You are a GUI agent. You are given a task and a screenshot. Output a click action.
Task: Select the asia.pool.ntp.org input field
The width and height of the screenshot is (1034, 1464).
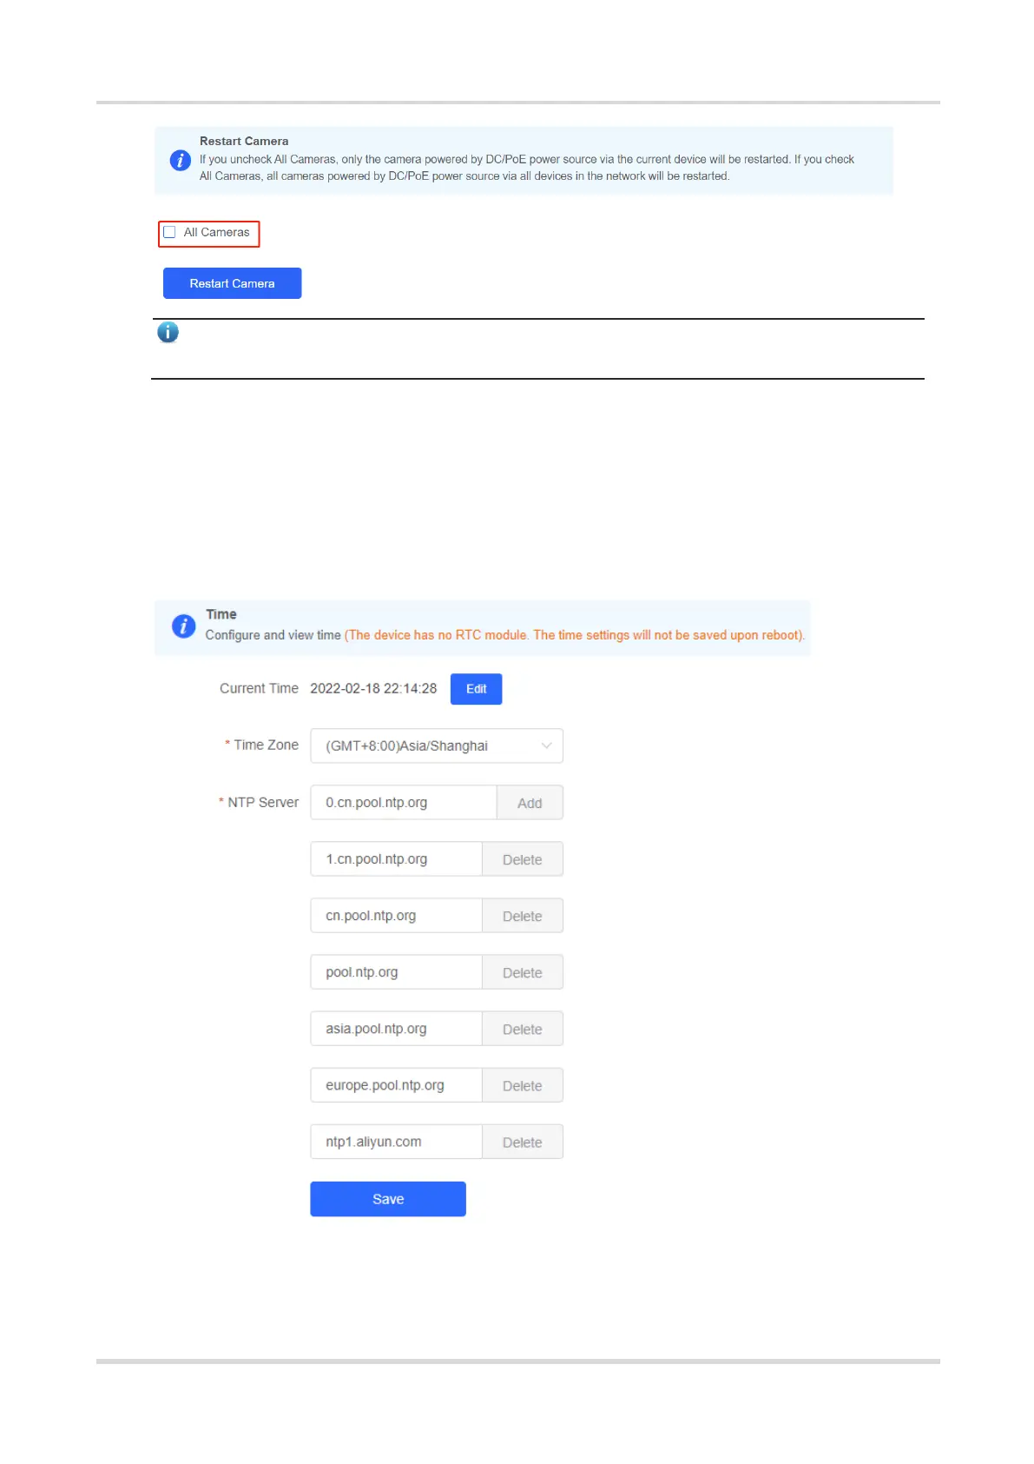[x=396, y=1029]
